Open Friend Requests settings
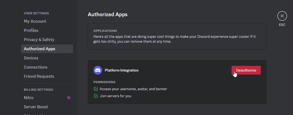The width and height of the screenshot is (293, 115). [x=47, y=76]
